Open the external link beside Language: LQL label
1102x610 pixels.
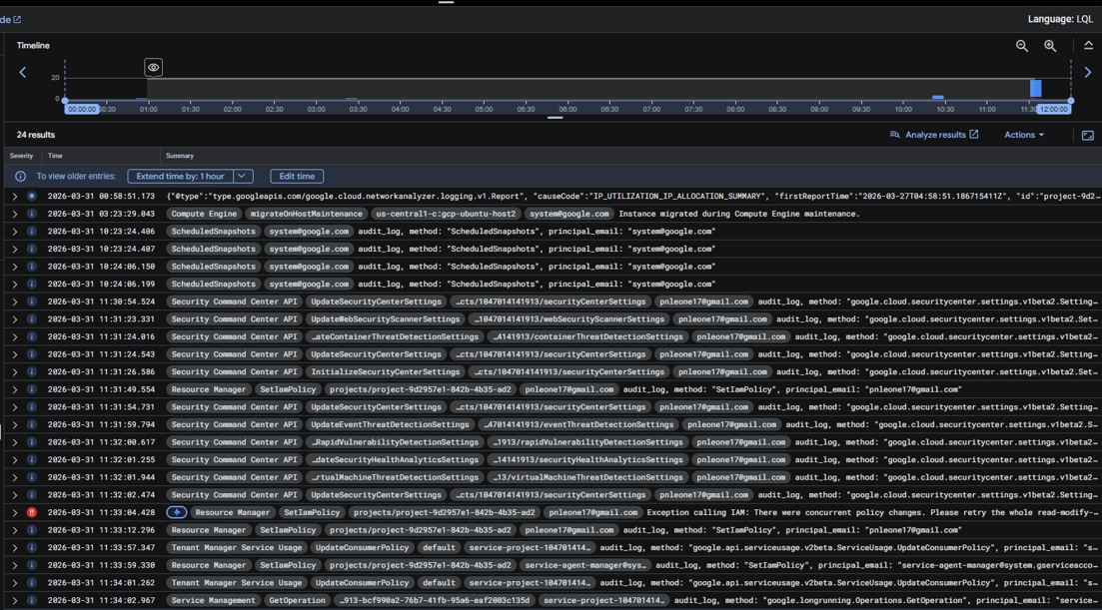17,18
